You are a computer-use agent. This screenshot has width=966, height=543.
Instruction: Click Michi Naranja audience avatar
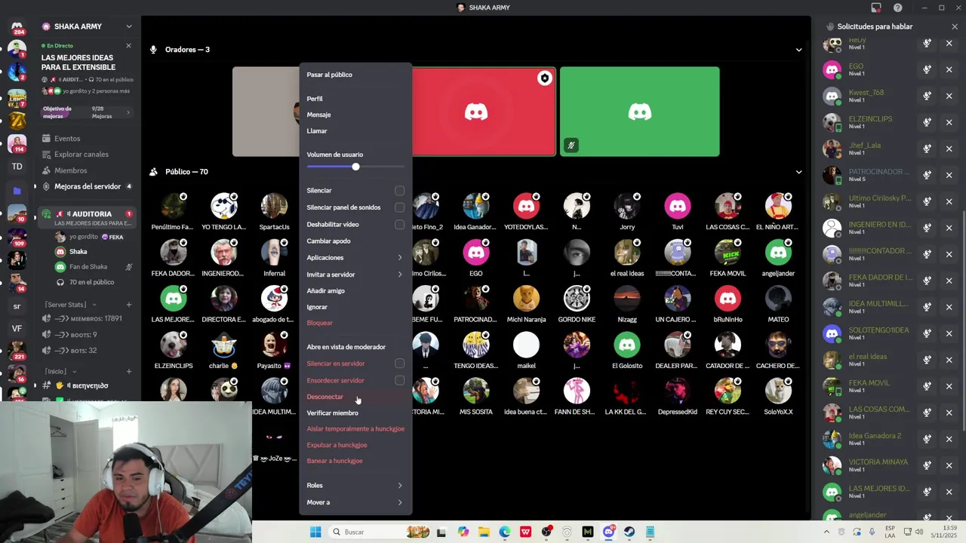pyautogui.click(x=526, y=299)
